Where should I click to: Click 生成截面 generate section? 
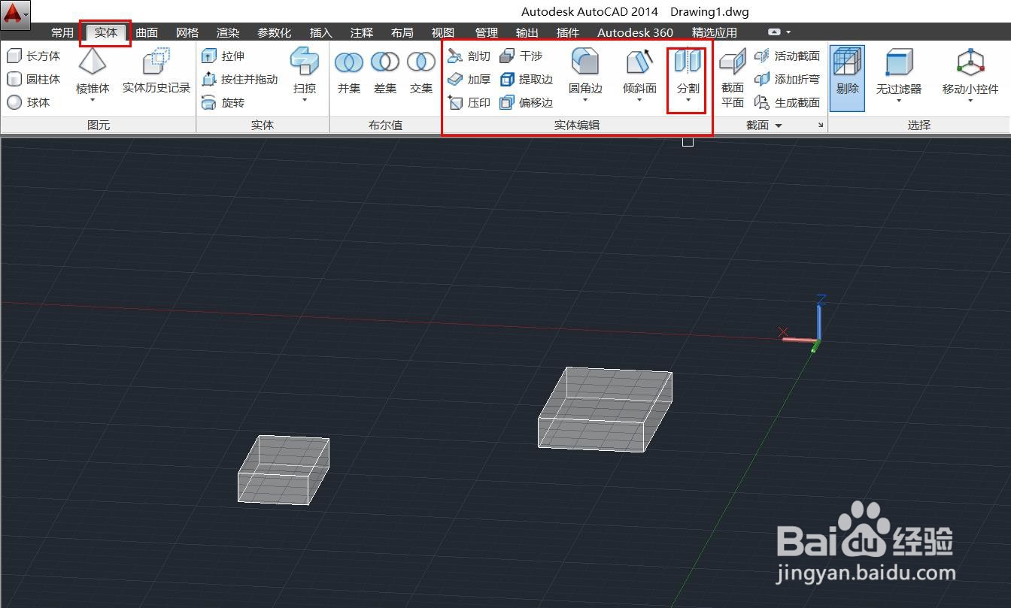point(788,103)
